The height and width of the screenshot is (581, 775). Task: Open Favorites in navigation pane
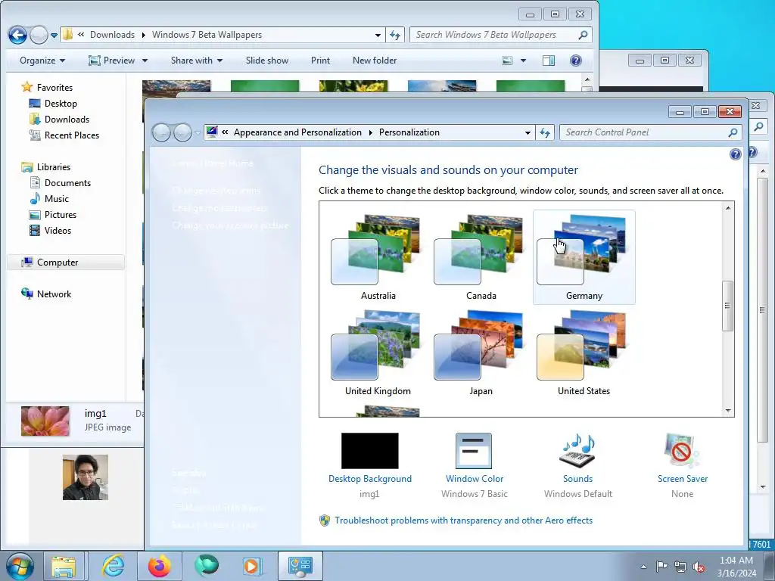[54, 88]
